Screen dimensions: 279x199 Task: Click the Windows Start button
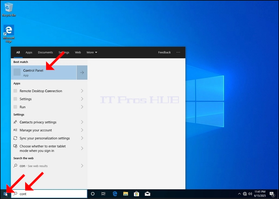click(x=5, y=194)
